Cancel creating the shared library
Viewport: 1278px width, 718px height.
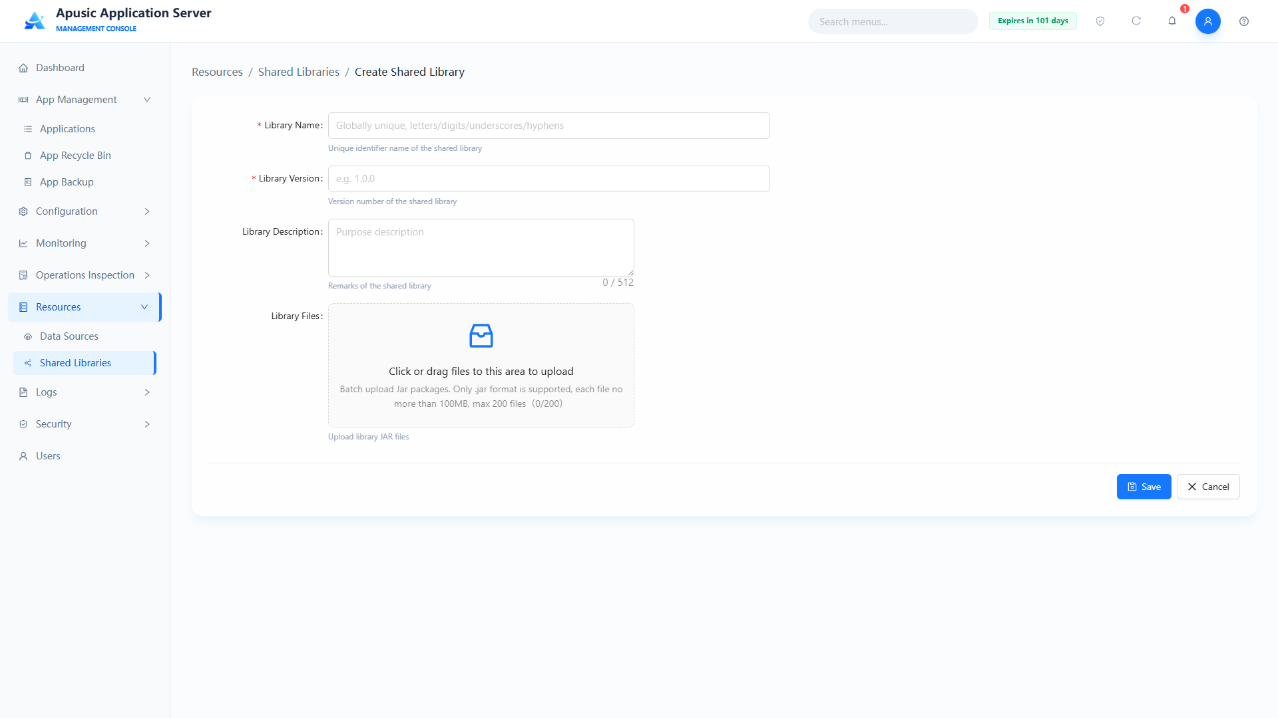1208,487
